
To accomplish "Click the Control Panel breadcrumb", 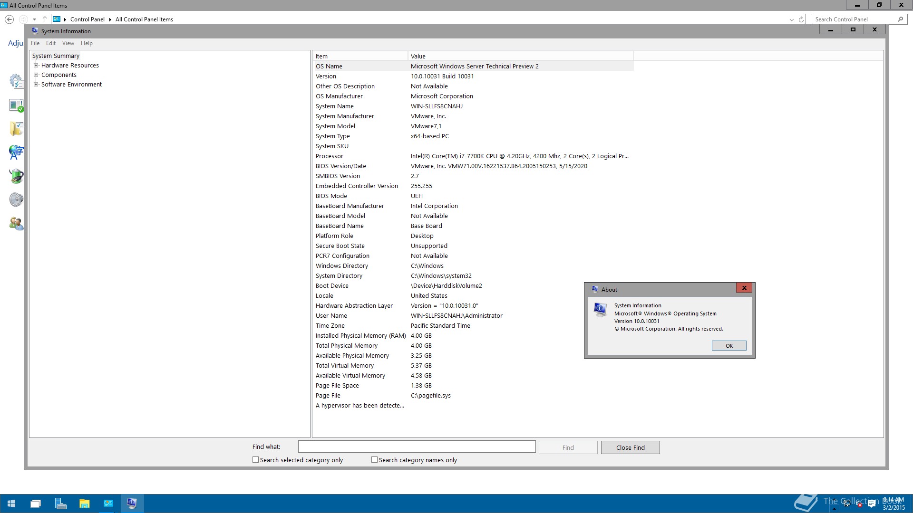I will tap(87, 19).
